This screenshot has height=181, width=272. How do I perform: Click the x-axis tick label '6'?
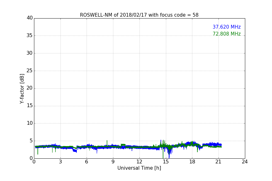tap(87, 162)
